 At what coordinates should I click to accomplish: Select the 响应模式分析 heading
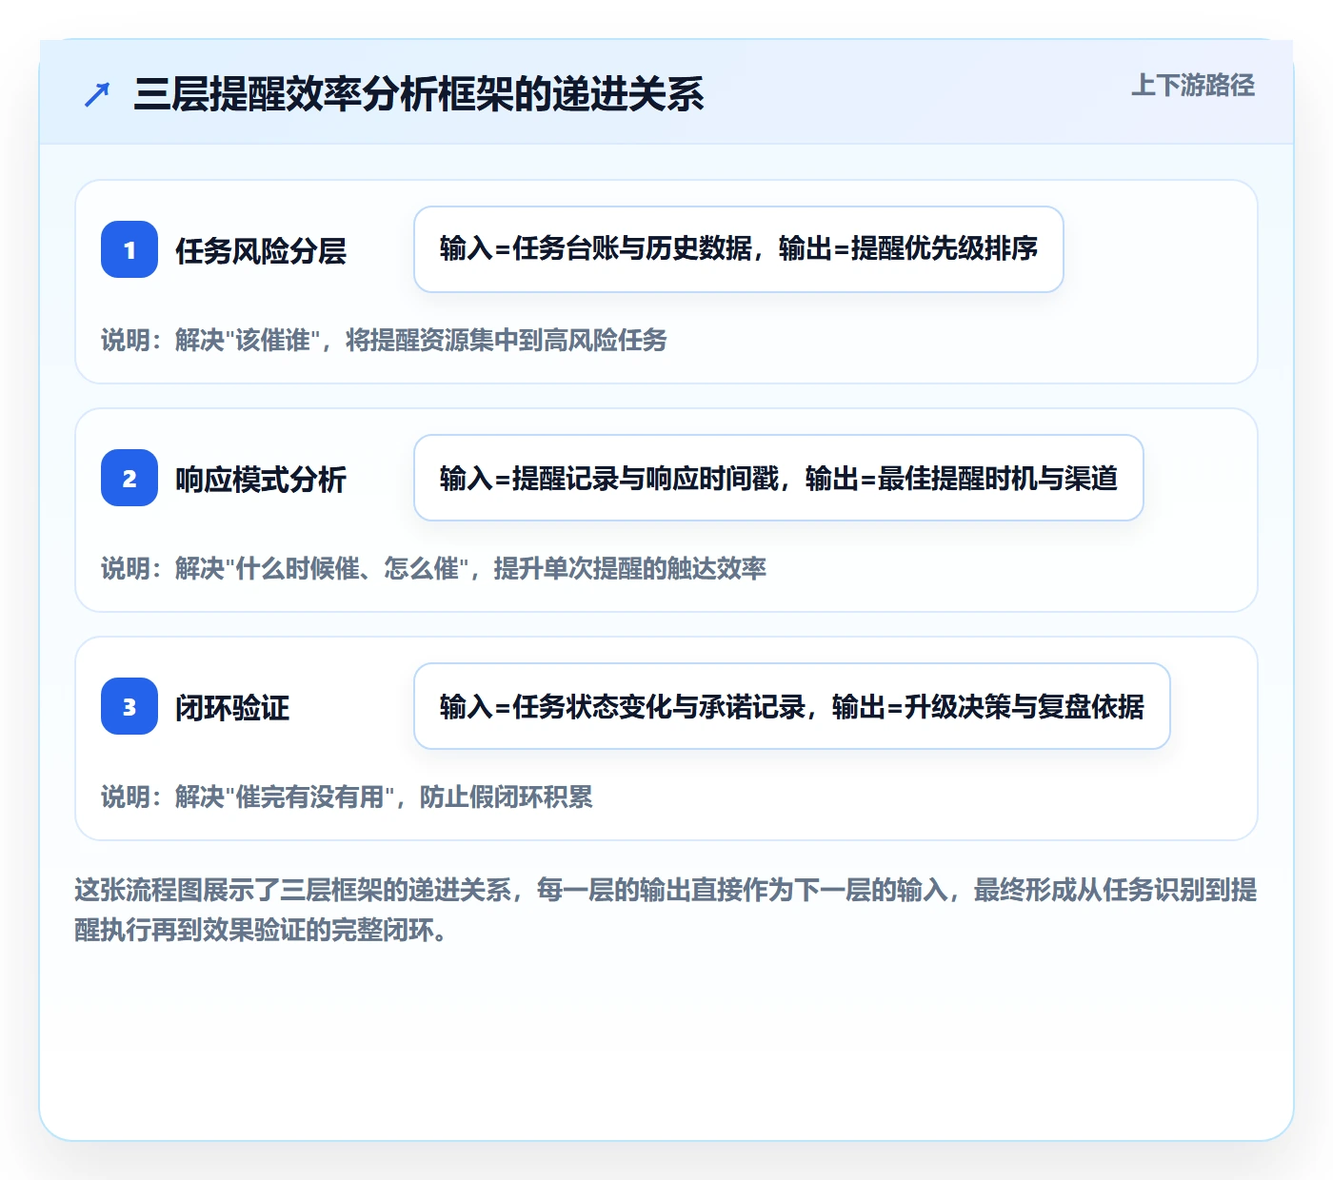261,480
